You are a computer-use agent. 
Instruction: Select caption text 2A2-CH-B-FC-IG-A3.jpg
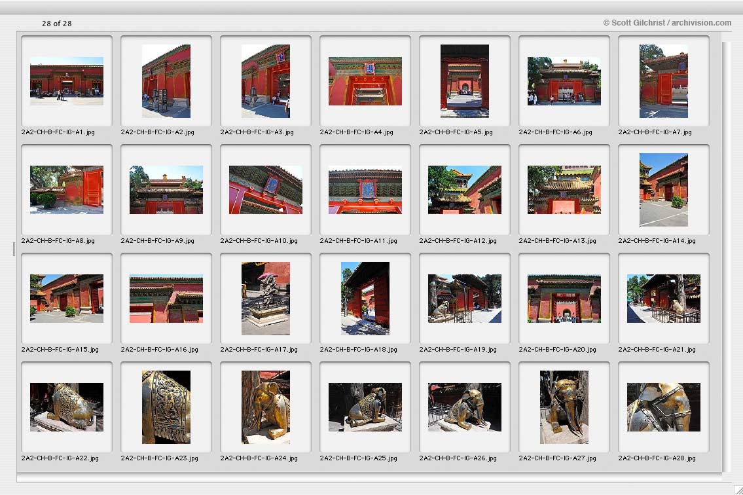pyautogui.click(x=257, y=132)
